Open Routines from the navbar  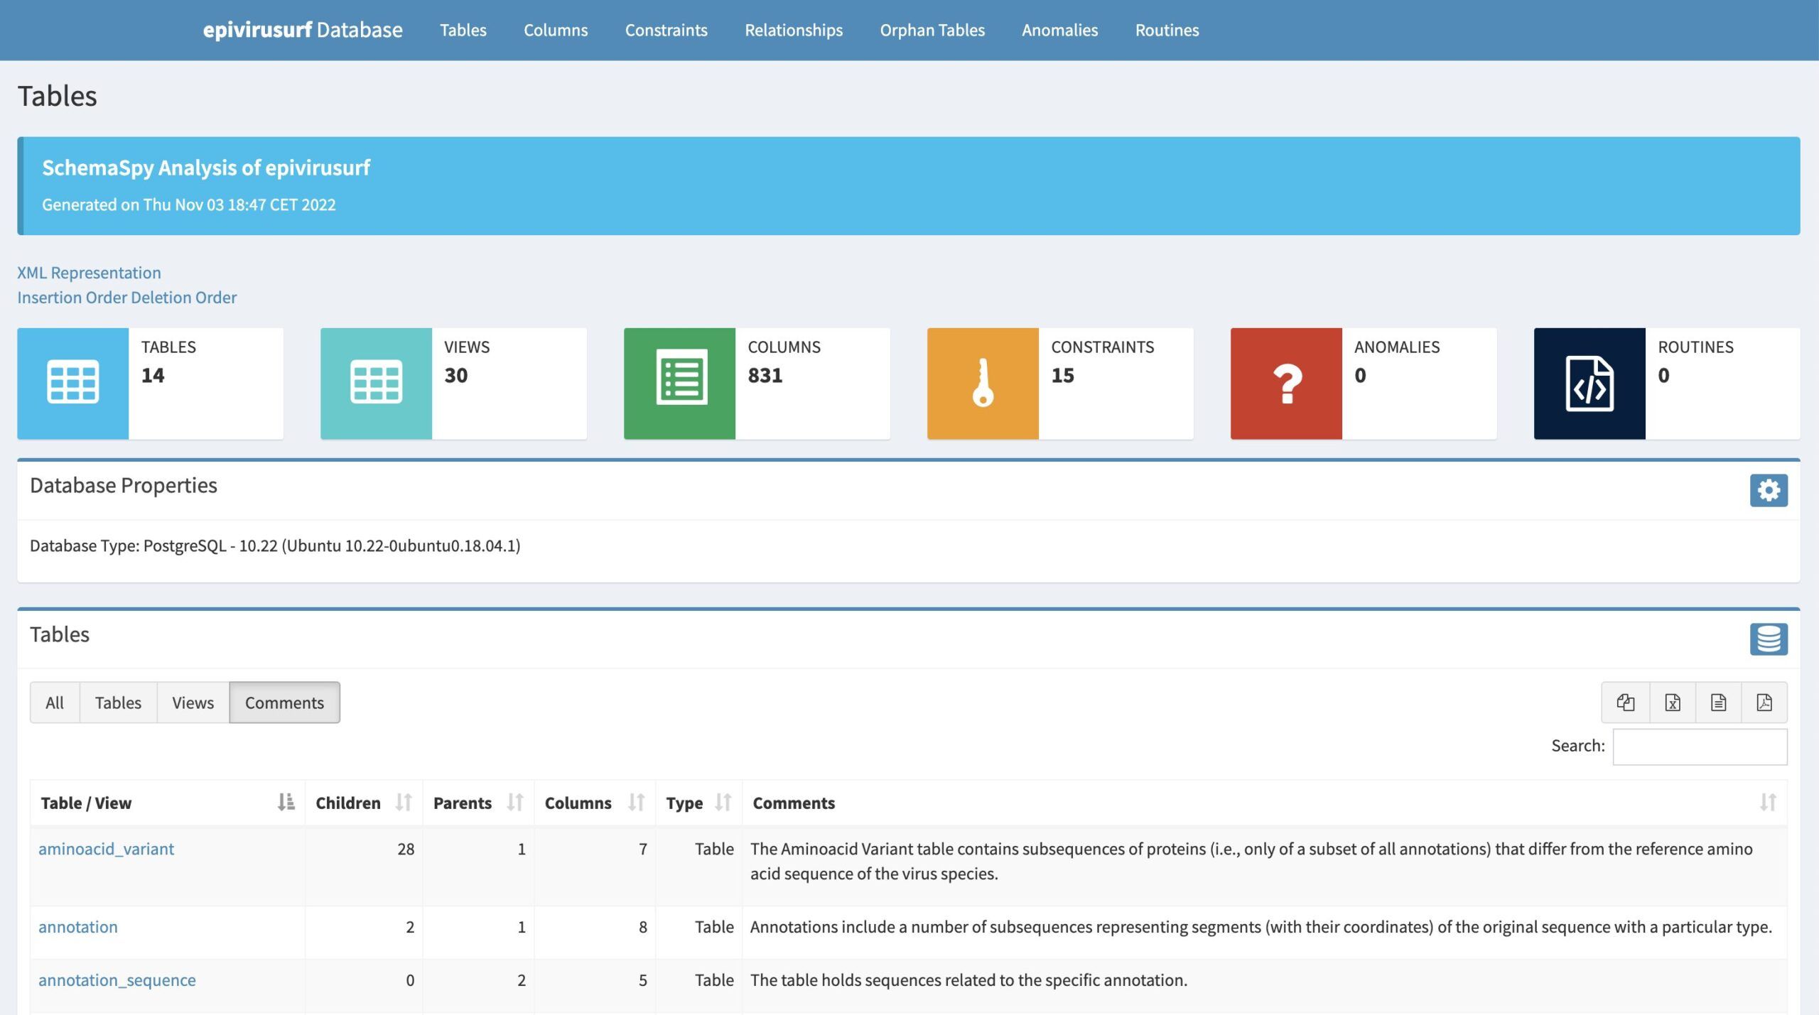coord(1167,30)
